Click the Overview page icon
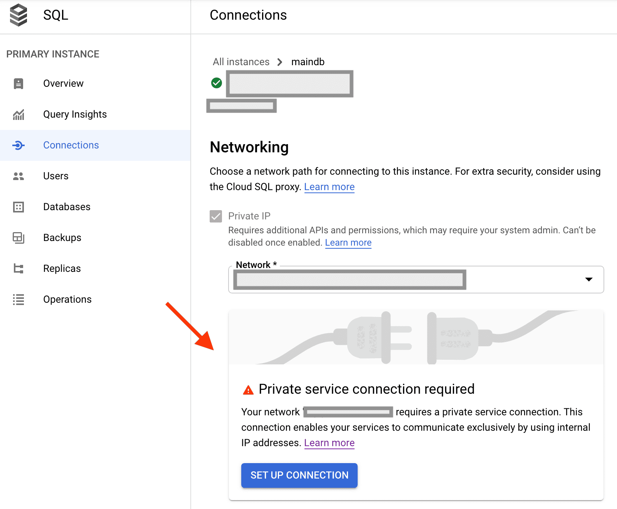617x509 pixels. [x=18, y=84]
